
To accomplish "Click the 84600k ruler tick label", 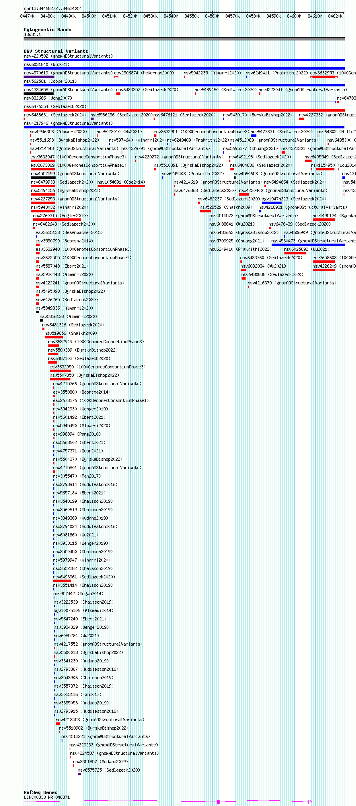I will click(294, 16).
